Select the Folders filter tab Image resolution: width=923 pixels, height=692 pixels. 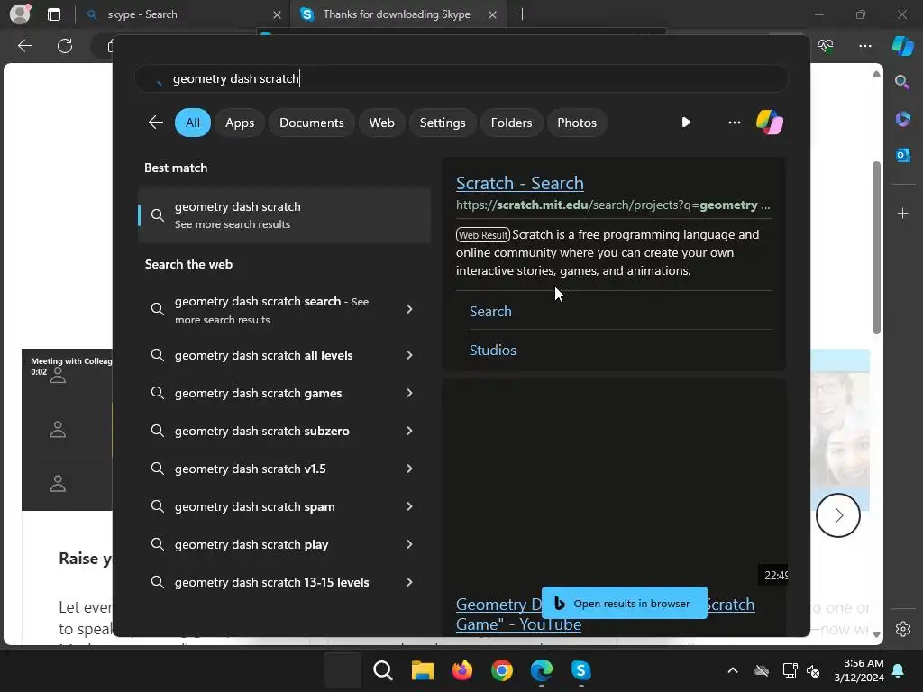pyautogui.click(x=511, y=123)
